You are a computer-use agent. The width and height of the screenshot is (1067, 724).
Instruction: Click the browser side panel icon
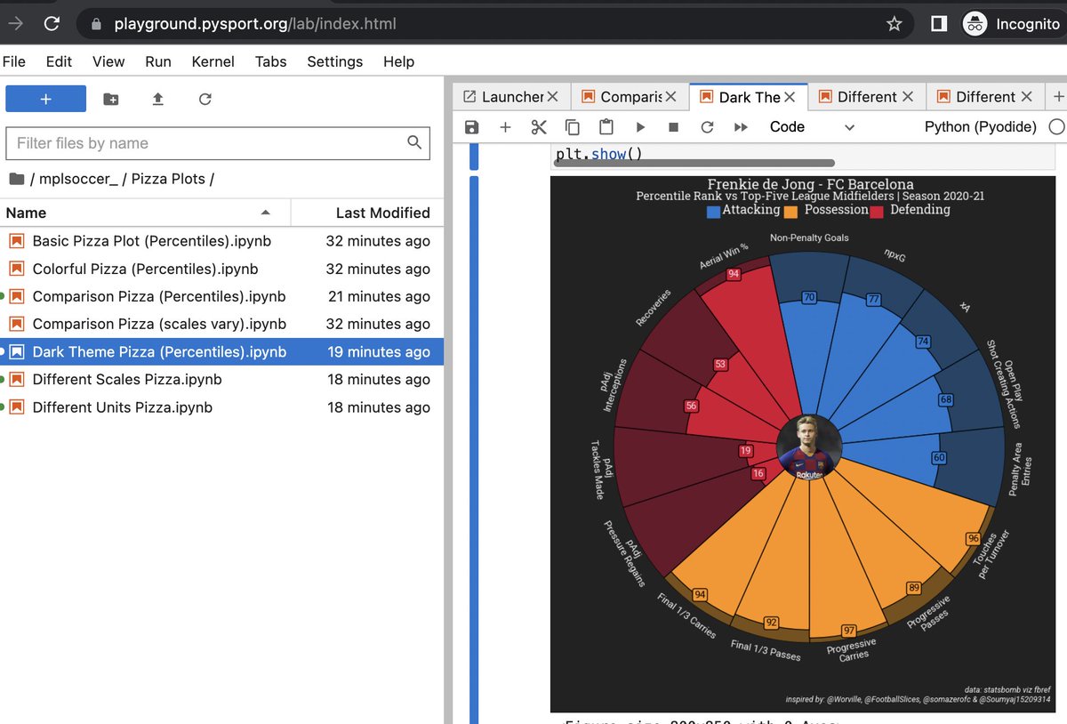[x=939, y=24]
